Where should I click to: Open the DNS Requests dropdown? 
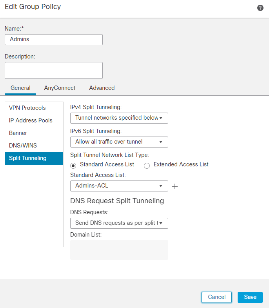(x=119, y=223)
